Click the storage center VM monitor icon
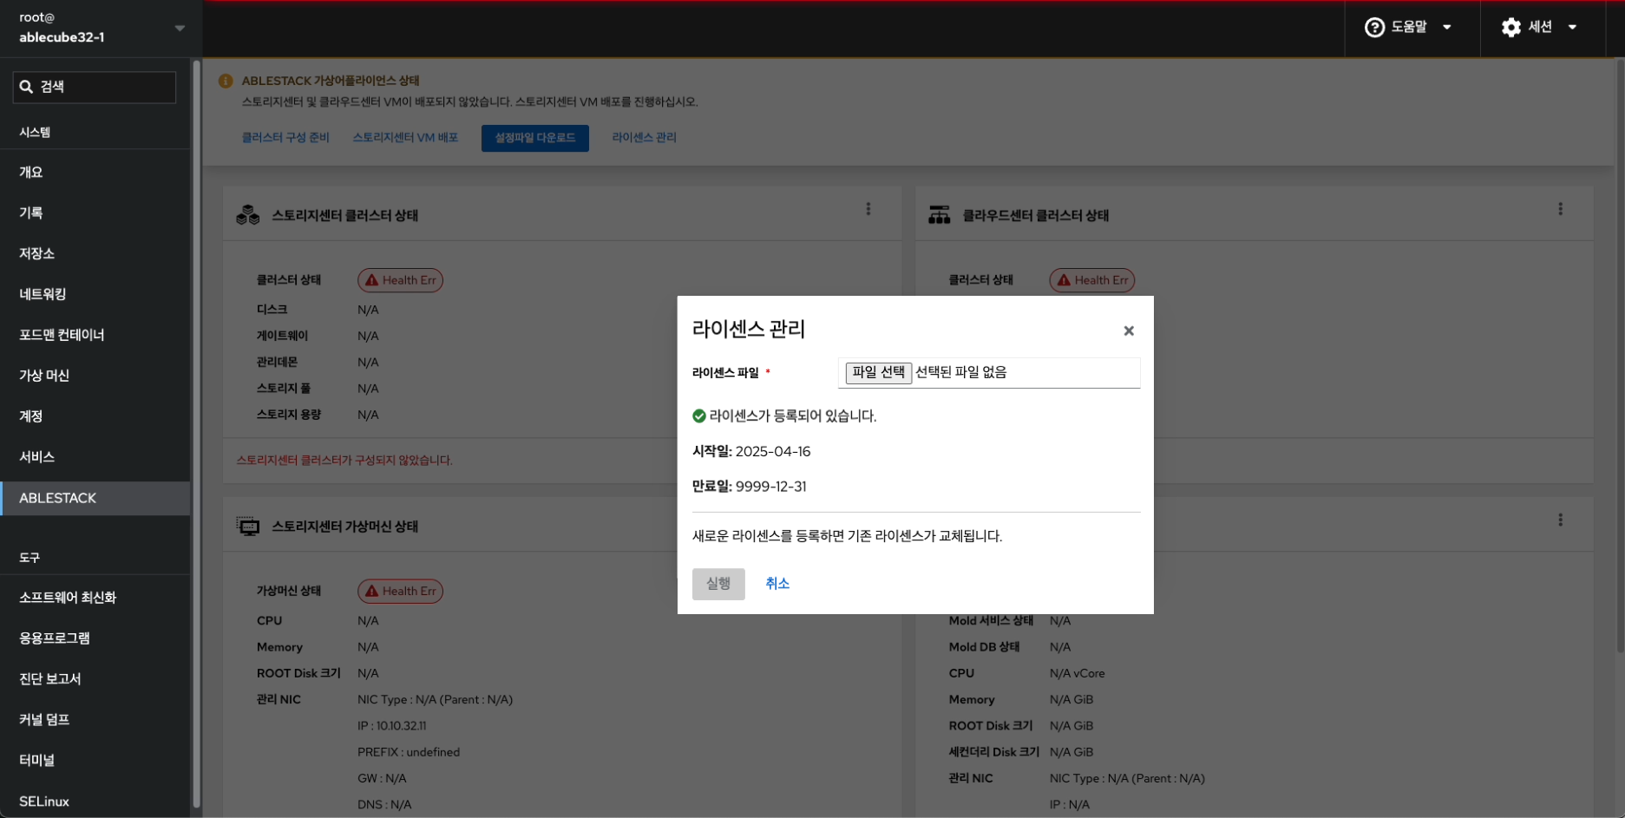 pyautogui.click(x=248, y=527)
